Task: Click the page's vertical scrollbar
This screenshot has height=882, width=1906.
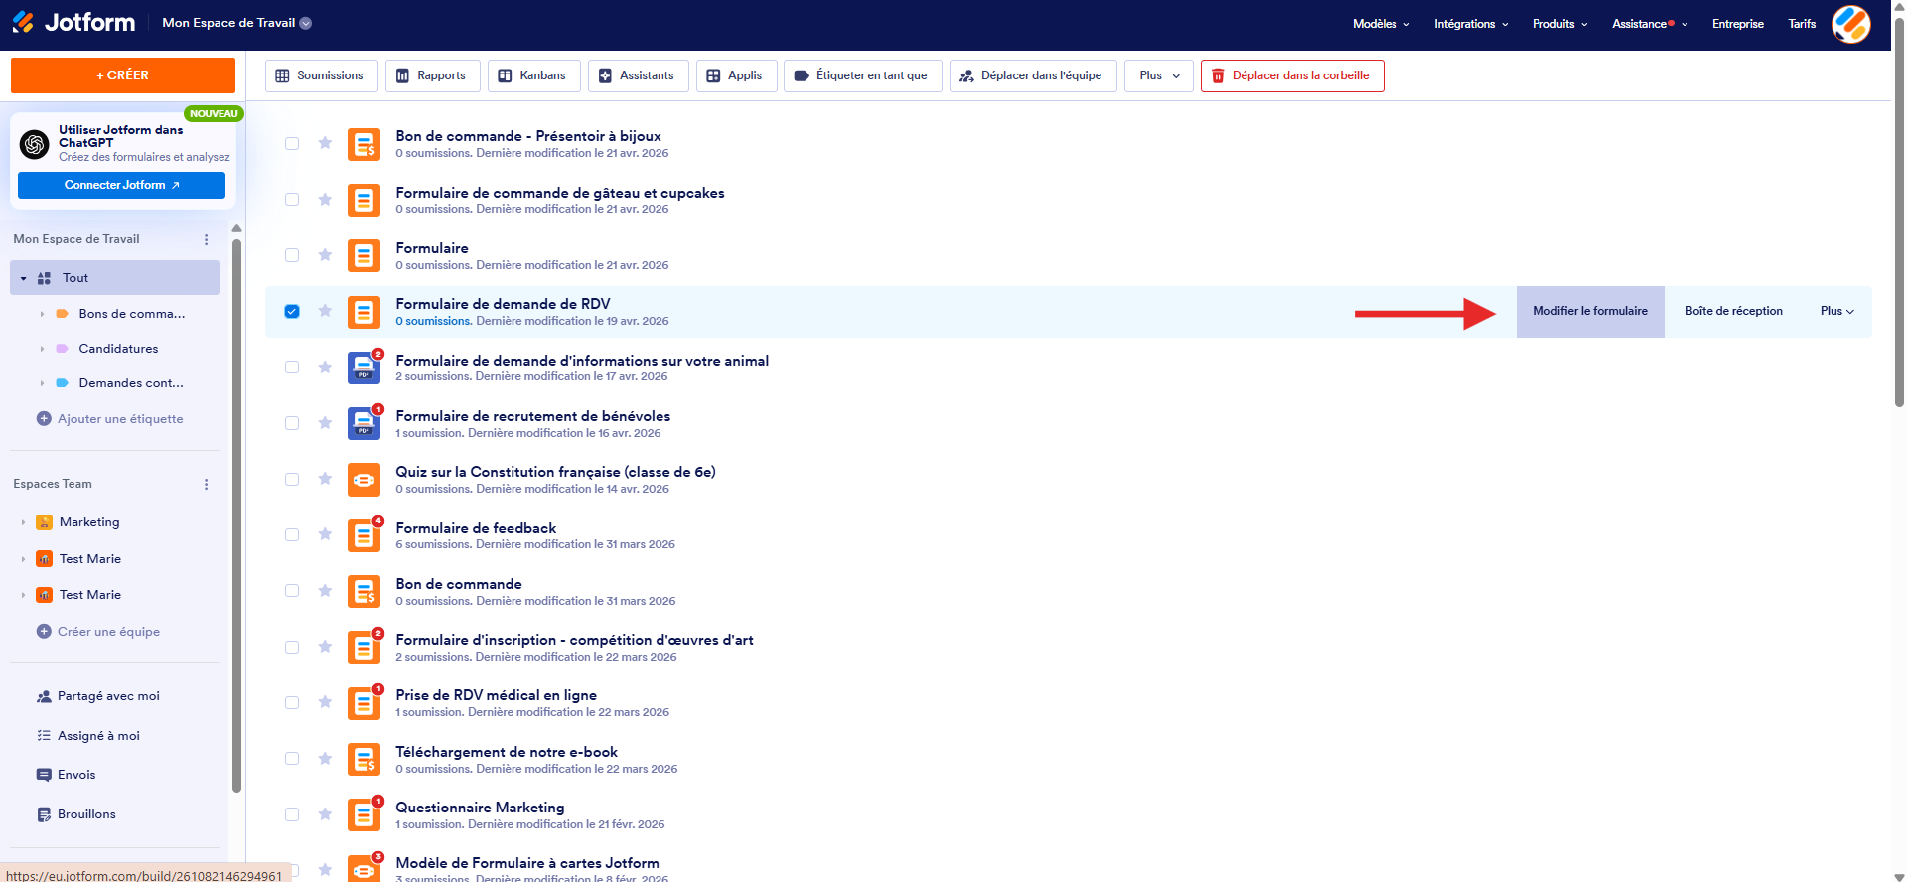Action: point(1899,214)
